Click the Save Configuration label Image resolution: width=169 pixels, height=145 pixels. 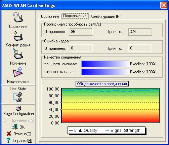18,114
